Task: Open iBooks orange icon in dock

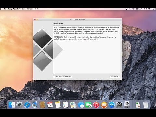Action: pos(104,105)
